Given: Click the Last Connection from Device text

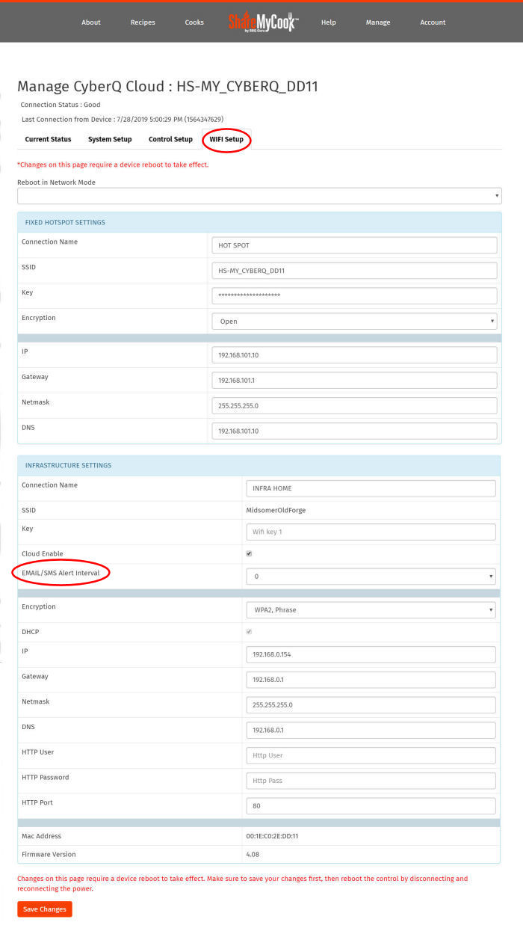Looking at the screenshot, I should pos(123,120).
